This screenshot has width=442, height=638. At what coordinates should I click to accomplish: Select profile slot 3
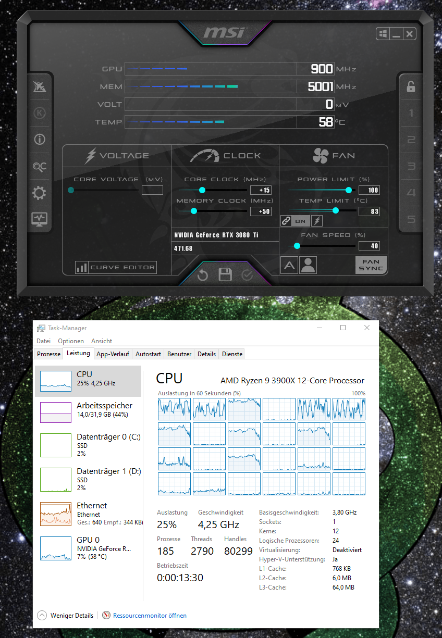[x=411, y=166]
